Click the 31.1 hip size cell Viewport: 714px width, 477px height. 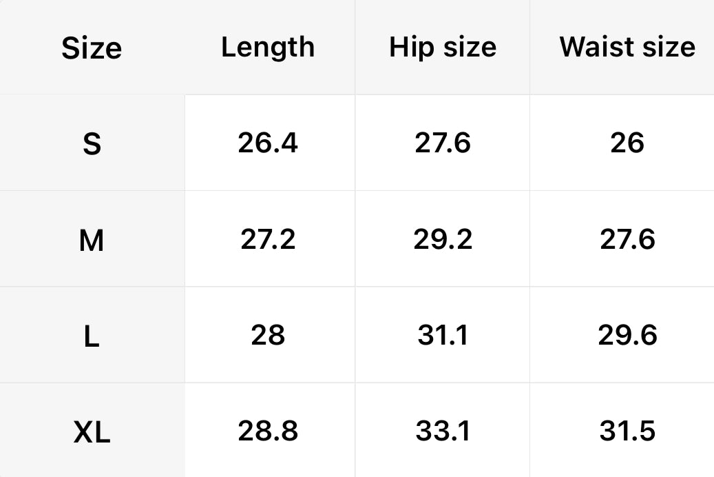pyautogui.click(x=443, y=335)
